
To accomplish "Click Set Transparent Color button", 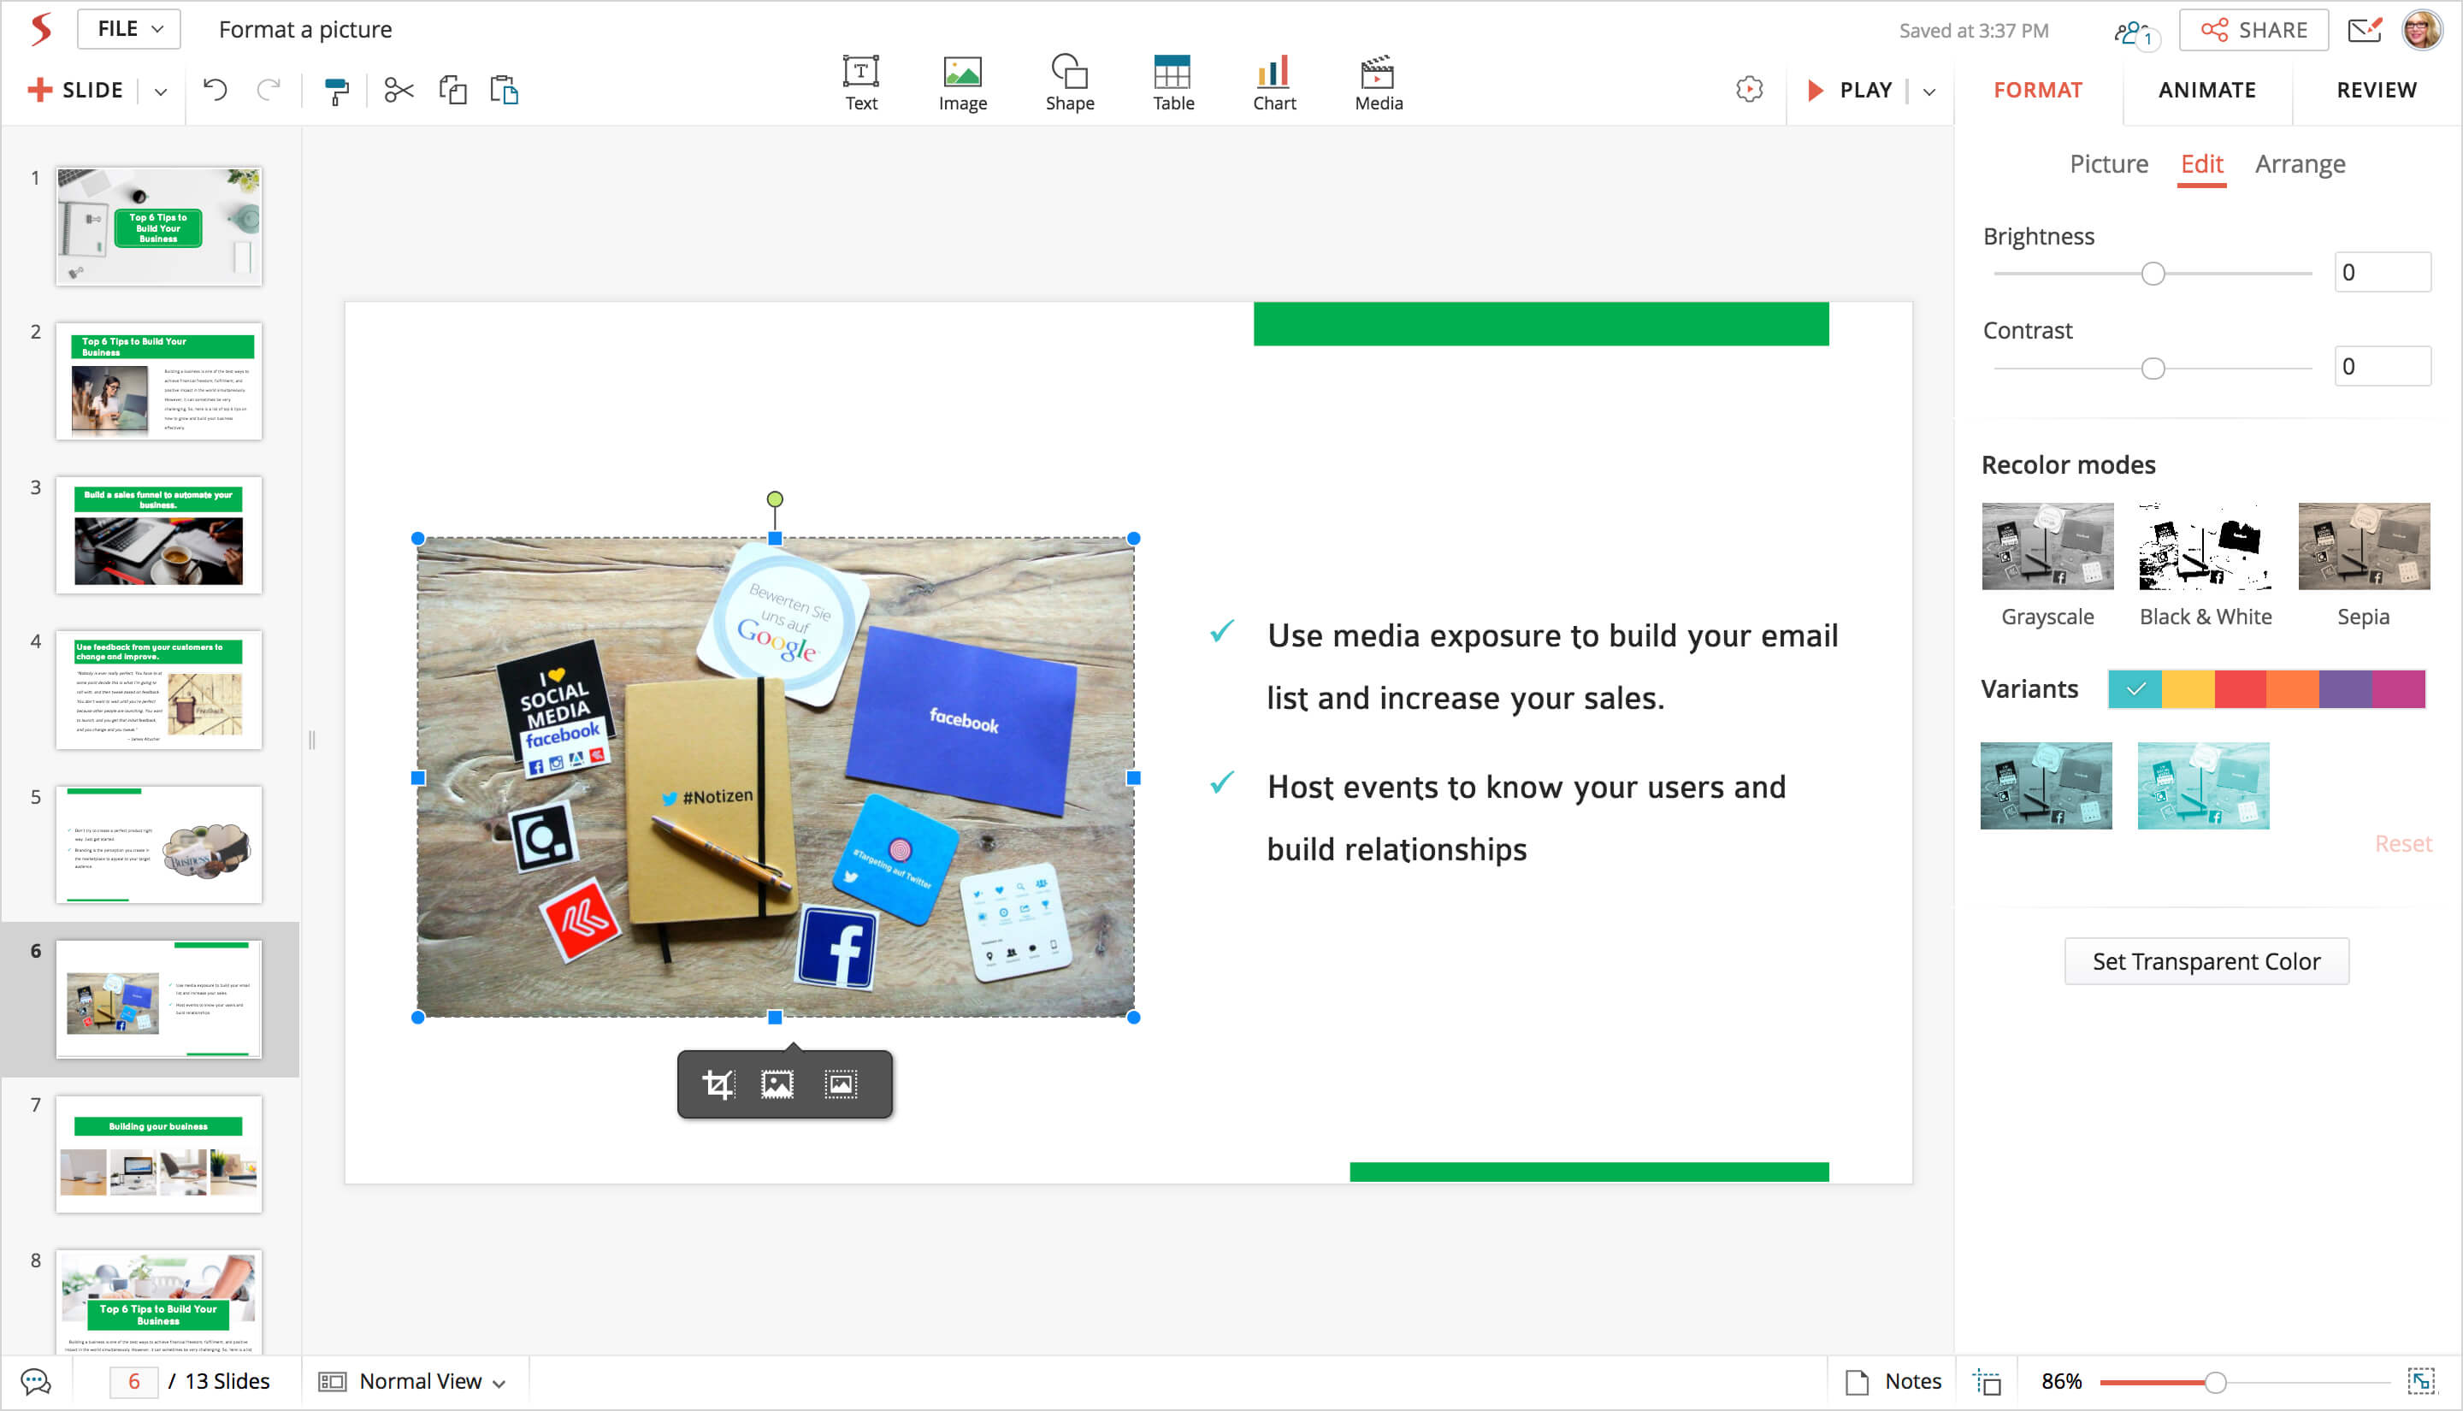I will [x=2206, y=961].
